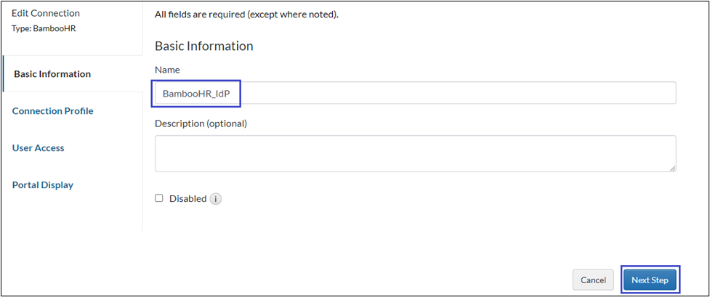Screen dimensions: 710x297
Task: Click the Name field label
Action: coord(167,70)
